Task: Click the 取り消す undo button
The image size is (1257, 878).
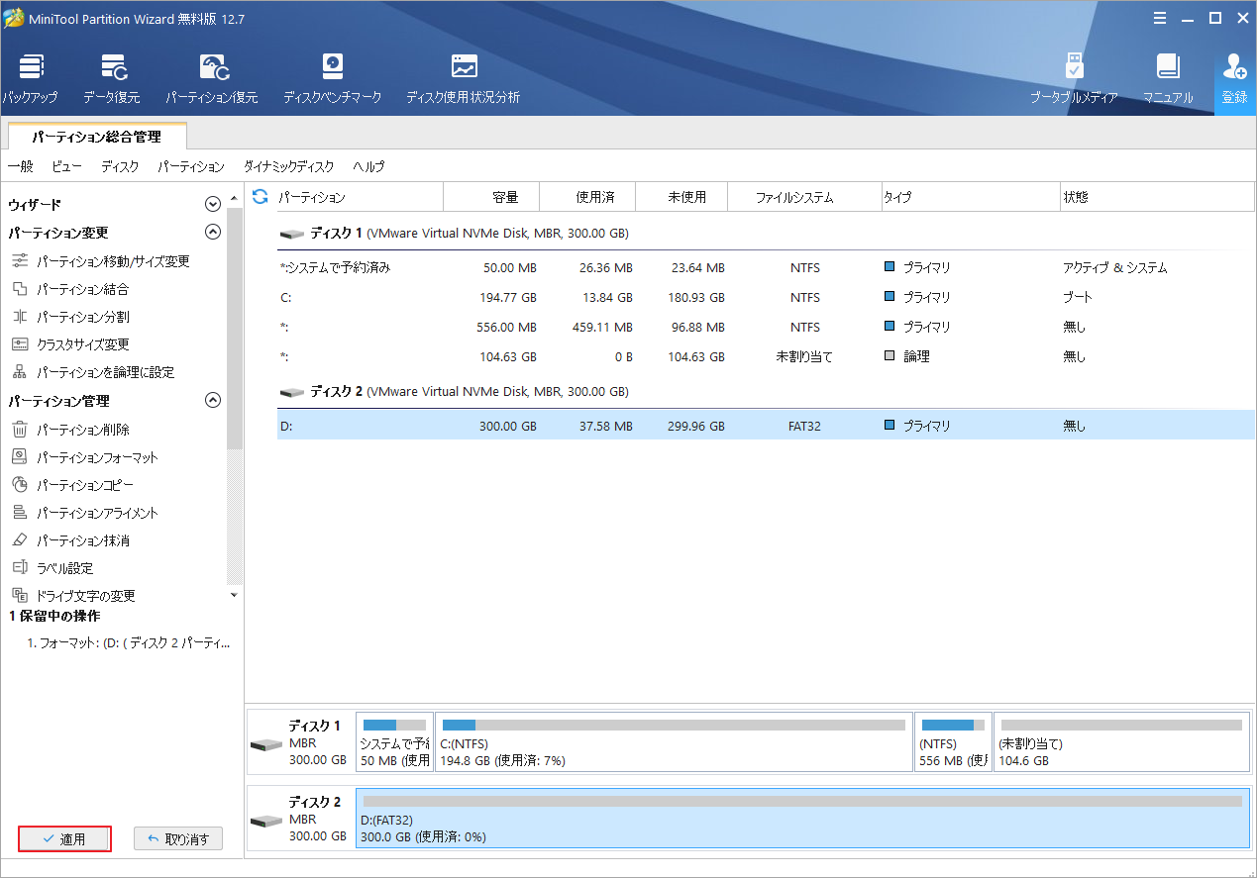Action: click(x=178, y=839)
